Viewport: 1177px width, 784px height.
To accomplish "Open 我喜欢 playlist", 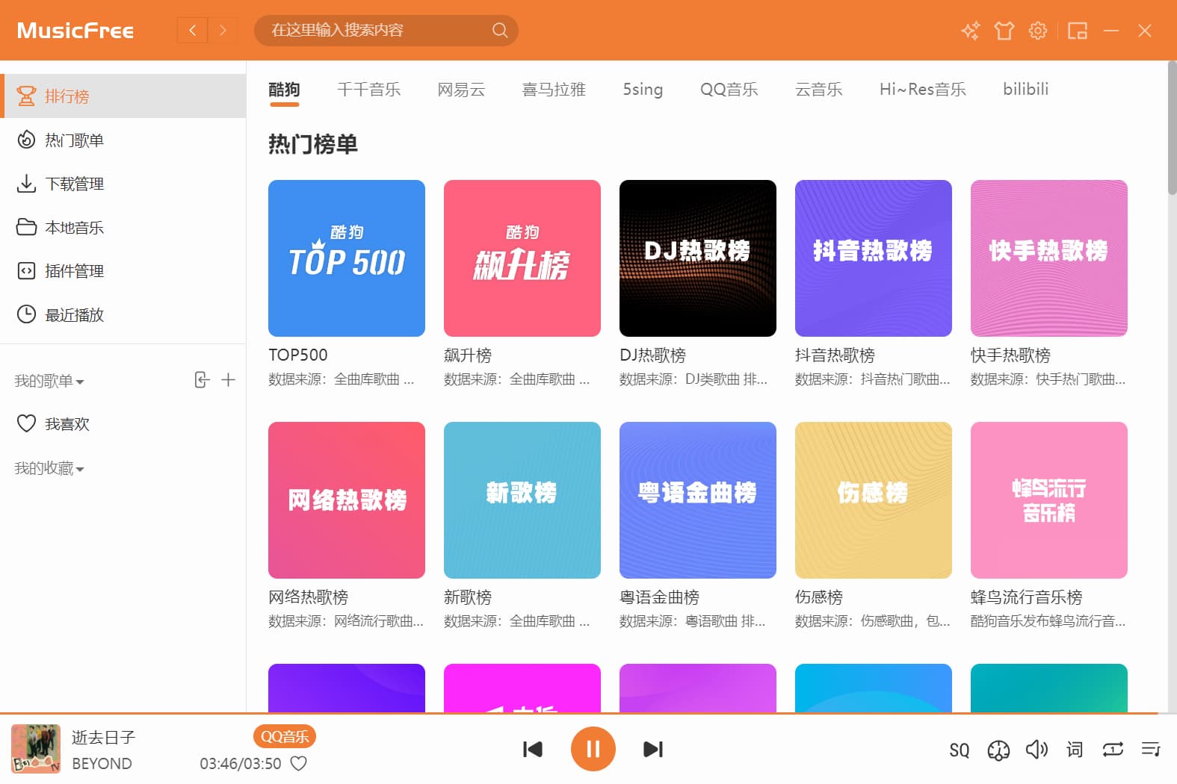I will [123, 424].
